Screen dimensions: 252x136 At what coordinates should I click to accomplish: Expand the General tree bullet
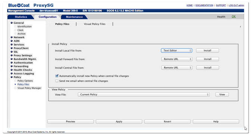(12, 23)
